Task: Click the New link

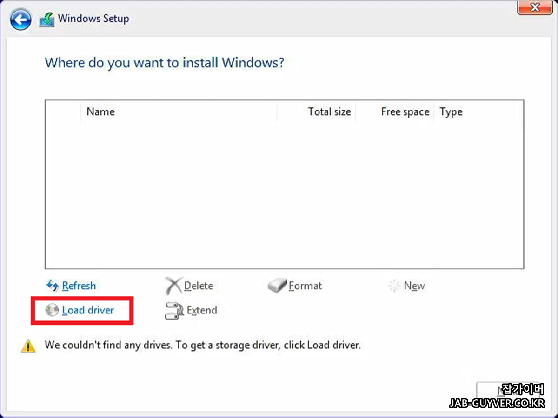Action: coord(414,286)
